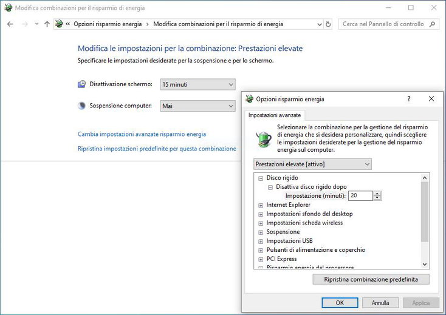This screenshot has width=446, height=315.
Task: Open 'Sospensione computer' dropdown
Action: pos(198,106)
